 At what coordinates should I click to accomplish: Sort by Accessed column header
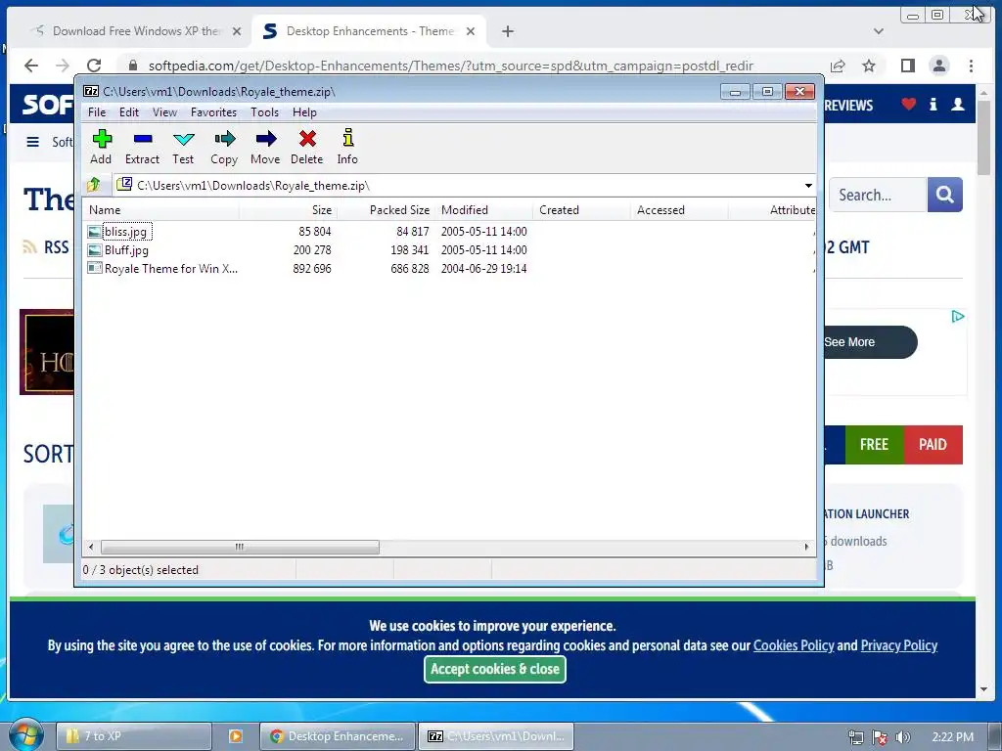[679, 210]
